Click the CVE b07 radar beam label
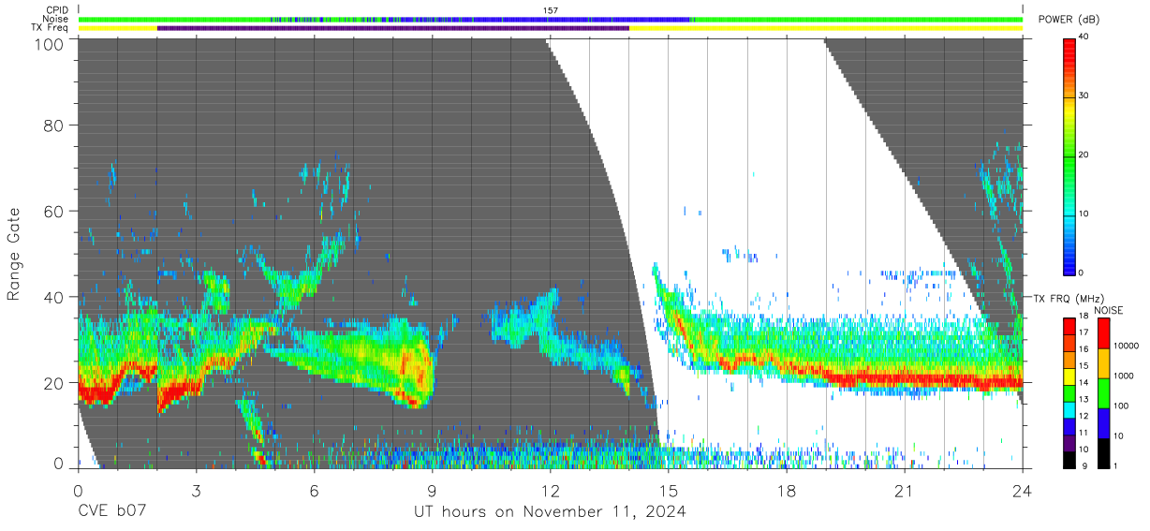 pos(112,512)
